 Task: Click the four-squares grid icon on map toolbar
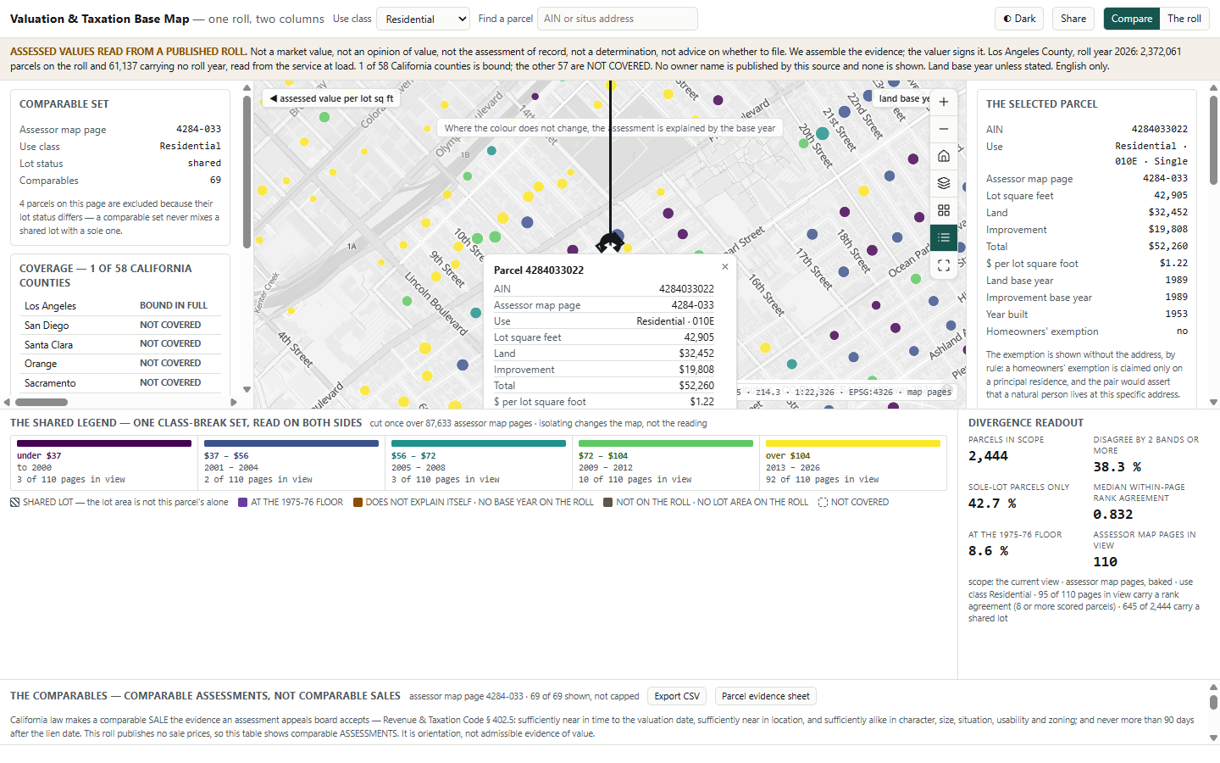click(x=944, y=210)
